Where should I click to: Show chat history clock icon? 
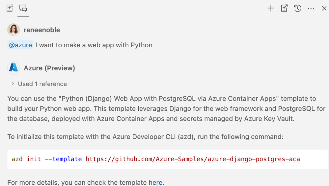pos(298,9)
